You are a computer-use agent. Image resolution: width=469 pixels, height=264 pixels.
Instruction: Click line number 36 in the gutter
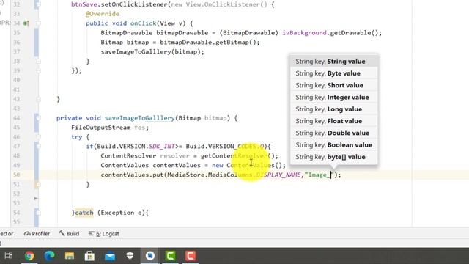[x=16, y=43]
